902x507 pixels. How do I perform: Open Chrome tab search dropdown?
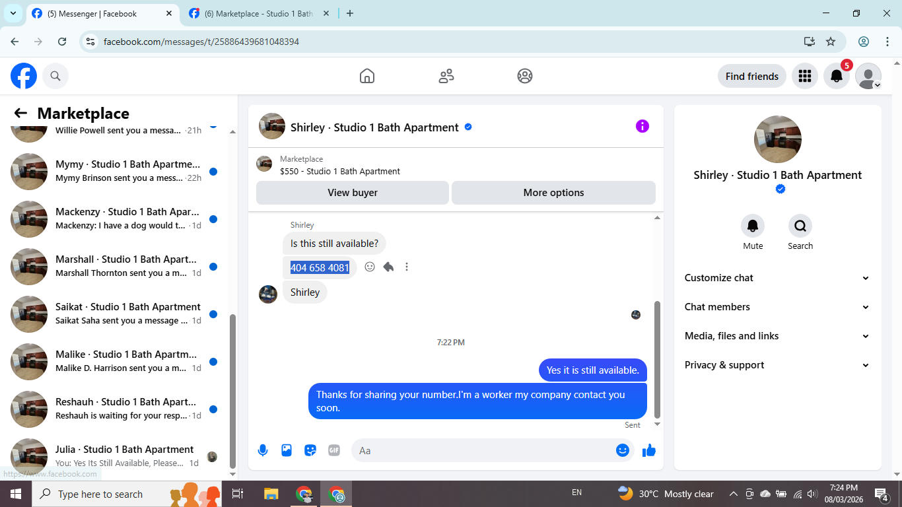pyautogui.click(x=13, y=13)
